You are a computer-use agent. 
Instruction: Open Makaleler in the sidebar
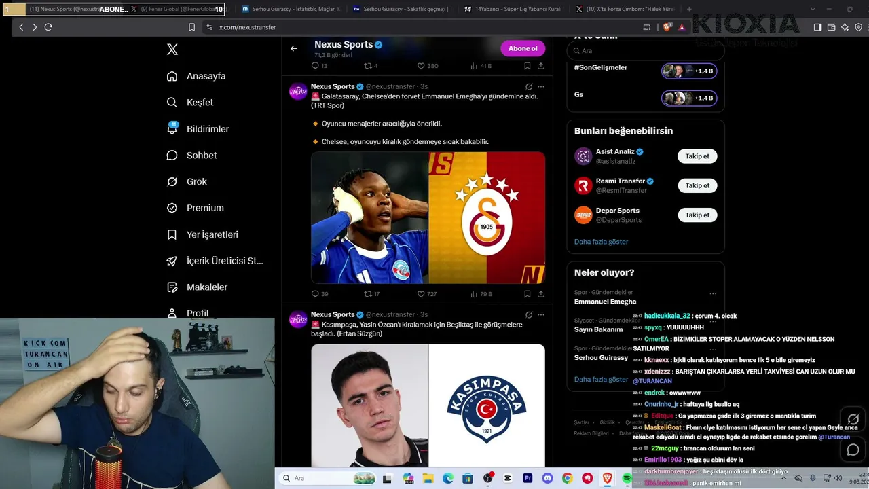coord(197,287)
